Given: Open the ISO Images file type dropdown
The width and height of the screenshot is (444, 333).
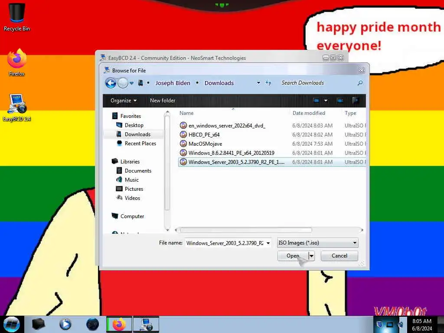Looking at the screenshot, I should click(317, 243).
